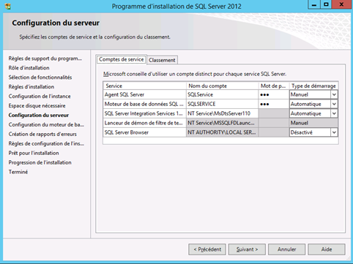Click the Type de démarrage column header
Viewport: 353px width, 264px height.
(313, 86)
